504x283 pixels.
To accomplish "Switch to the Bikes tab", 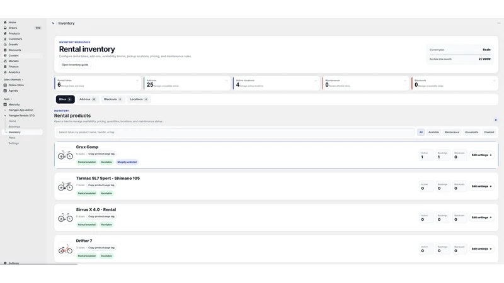I will [66, 99].
